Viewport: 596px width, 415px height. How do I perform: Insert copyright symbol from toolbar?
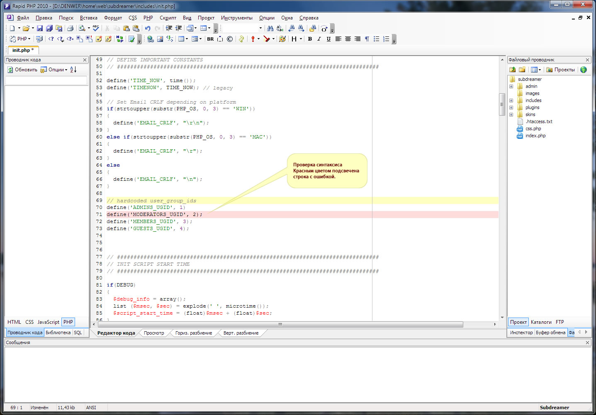pyautogui.click(x=230, y=39)
